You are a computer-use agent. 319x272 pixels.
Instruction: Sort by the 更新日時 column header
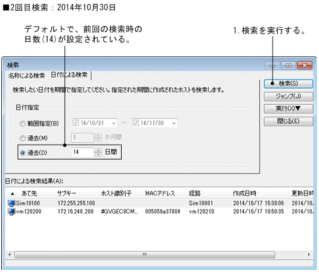point(301,193)
